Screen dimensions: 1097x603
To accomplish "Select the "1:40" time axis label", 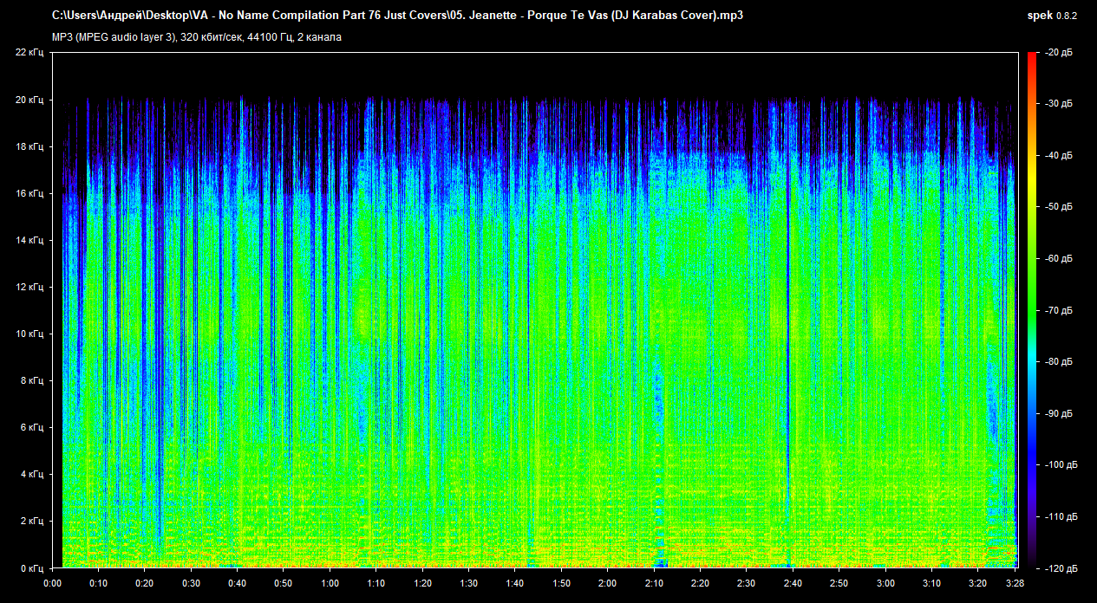I will coord(516,583).
